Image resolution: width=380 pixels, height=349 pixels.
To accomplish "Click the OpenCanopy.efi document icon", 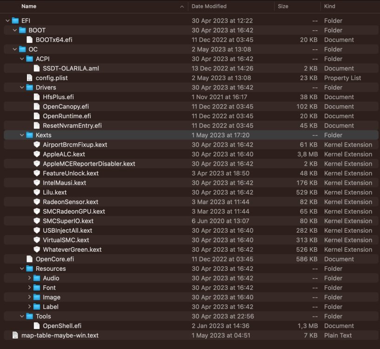I will [37, 107].
